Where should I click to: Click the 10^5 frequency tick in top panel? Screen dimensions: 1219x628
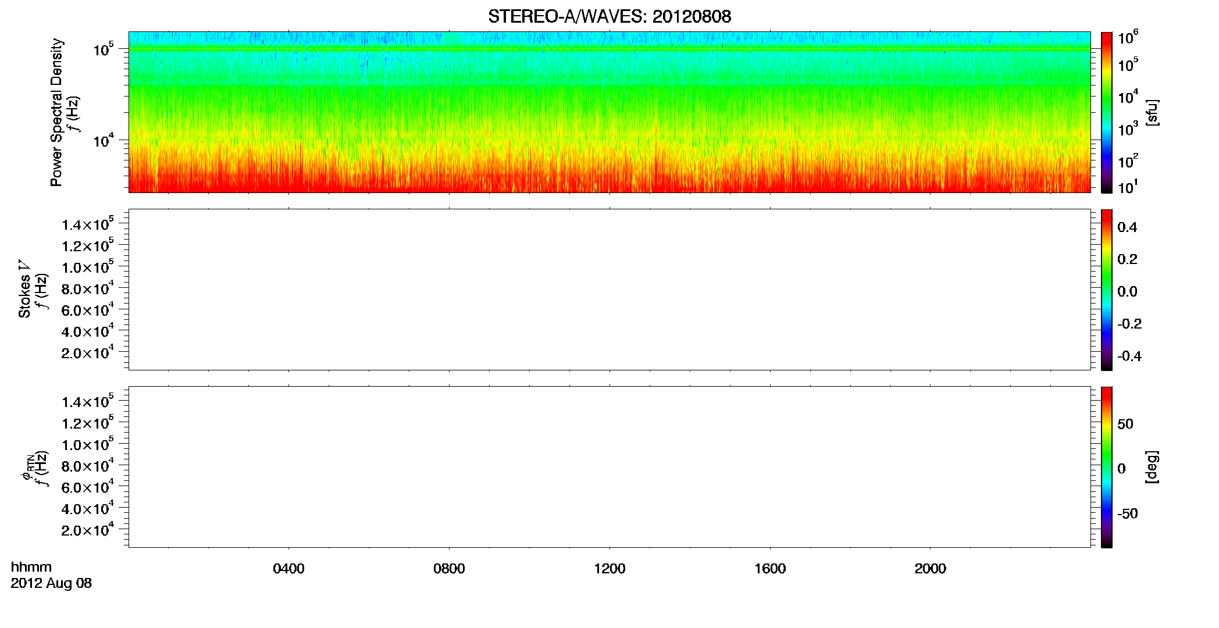102,49
